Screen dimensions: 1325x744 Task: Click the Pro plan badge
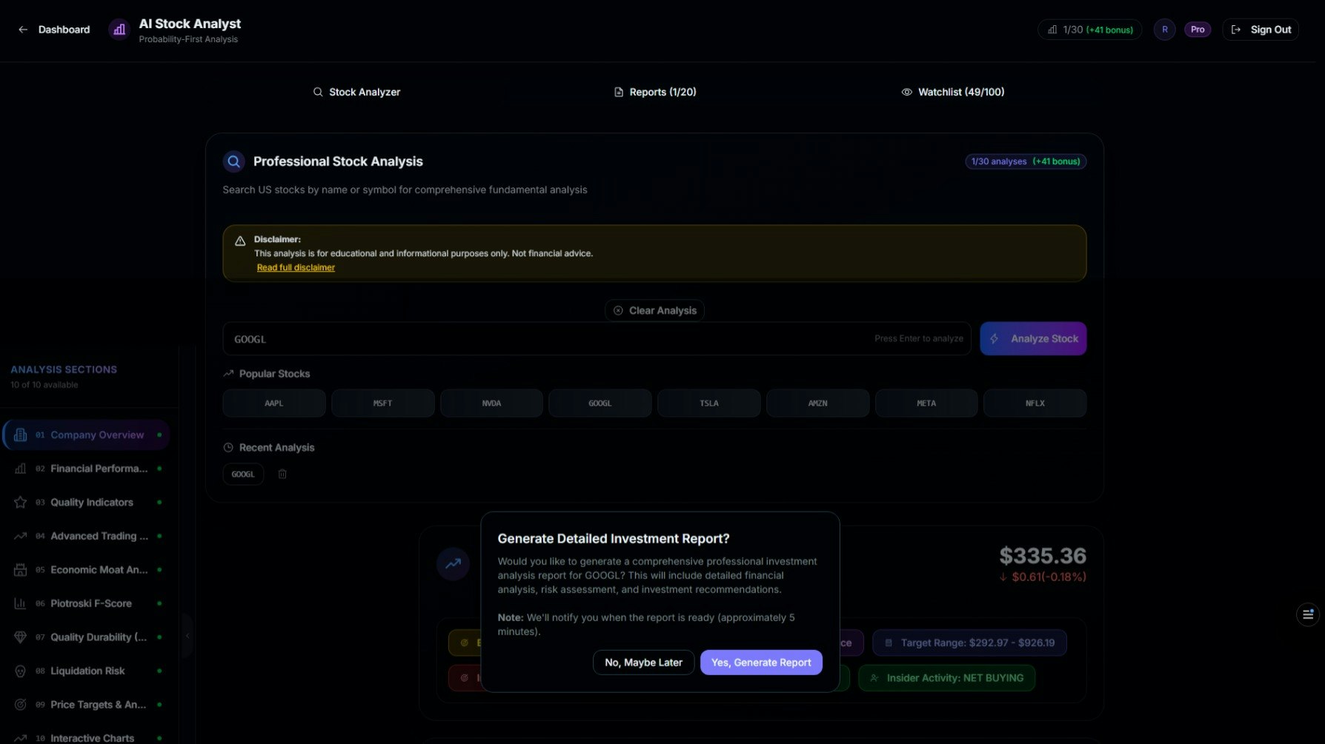pyautogui.click(x=1198, y=30)
